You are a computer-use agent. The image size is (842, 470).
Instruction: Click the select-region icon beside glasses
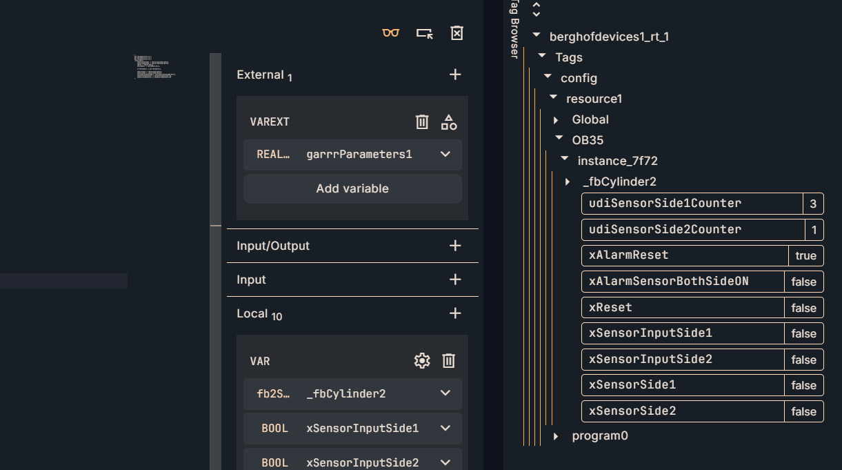(x=424, y=33)
